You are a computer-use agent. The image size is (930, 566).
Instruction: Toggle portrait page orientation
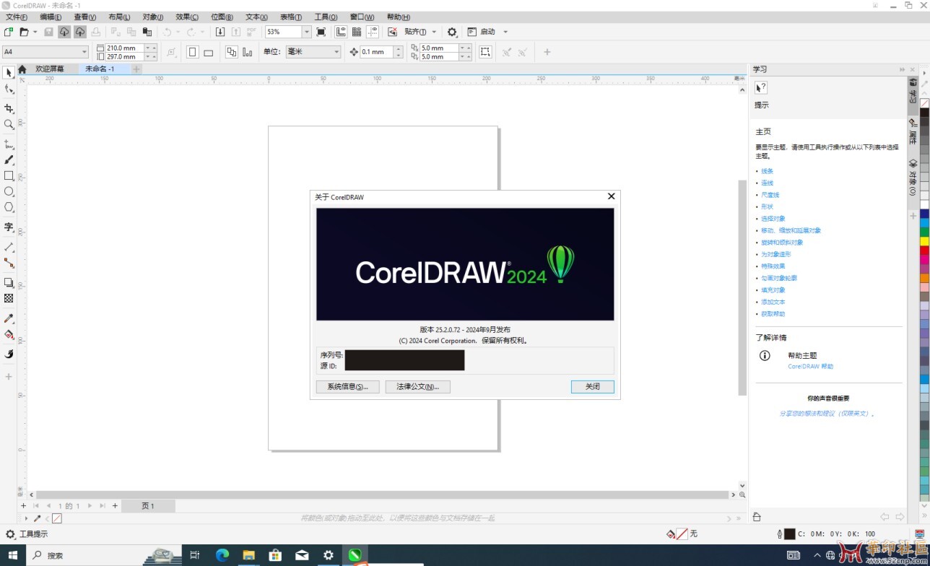[193, 52]
